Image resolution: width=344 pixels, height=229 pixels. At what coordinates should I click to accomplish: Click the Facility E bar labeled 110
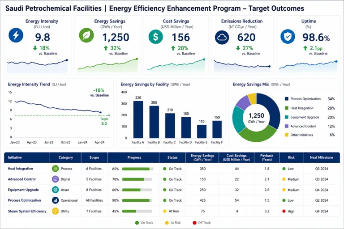pyautogui.click(x=202, y=131)
